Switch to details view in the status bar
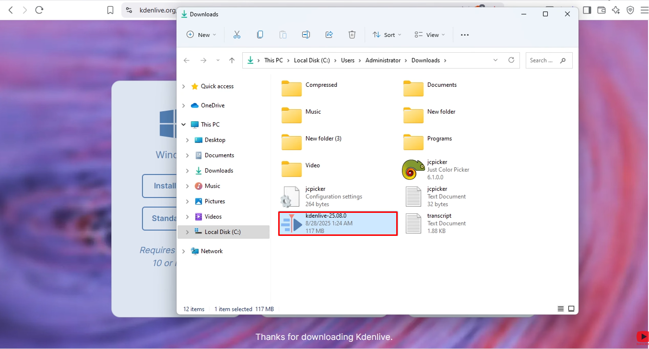Viewport: 649px width, 349px height. 560,309
